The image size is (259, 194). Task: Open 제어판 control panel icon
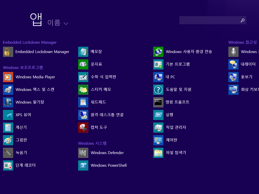[x=158, y=140]
